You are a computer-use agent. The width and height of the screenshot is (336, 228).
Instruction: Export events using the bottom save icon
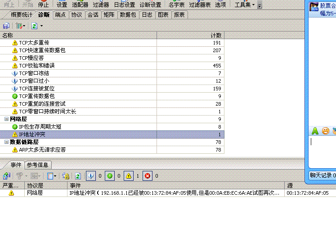(x=6, y=176)
